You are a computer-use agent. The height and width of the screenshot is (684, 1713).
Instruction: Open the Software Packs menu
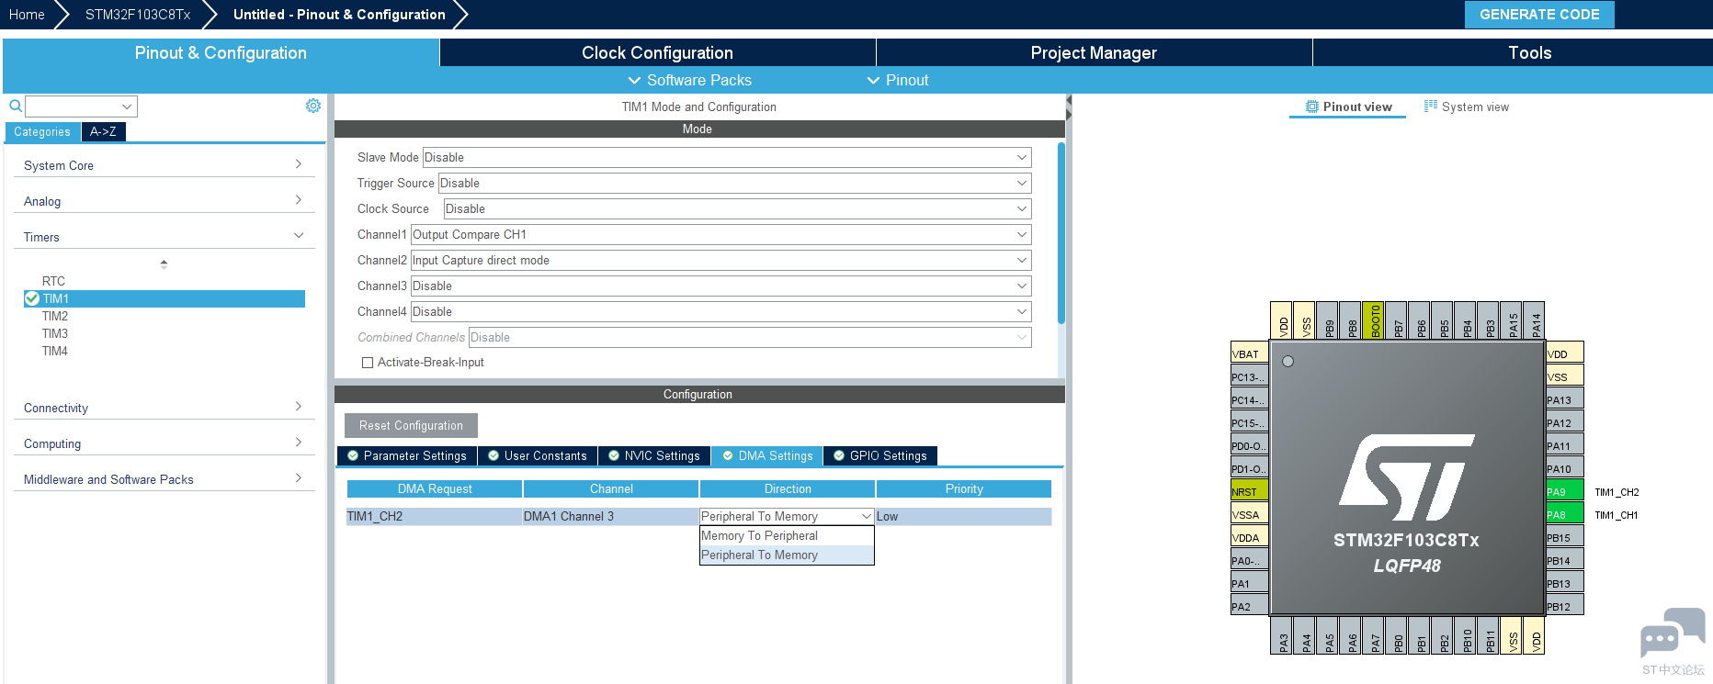click(x=689, y=80)
